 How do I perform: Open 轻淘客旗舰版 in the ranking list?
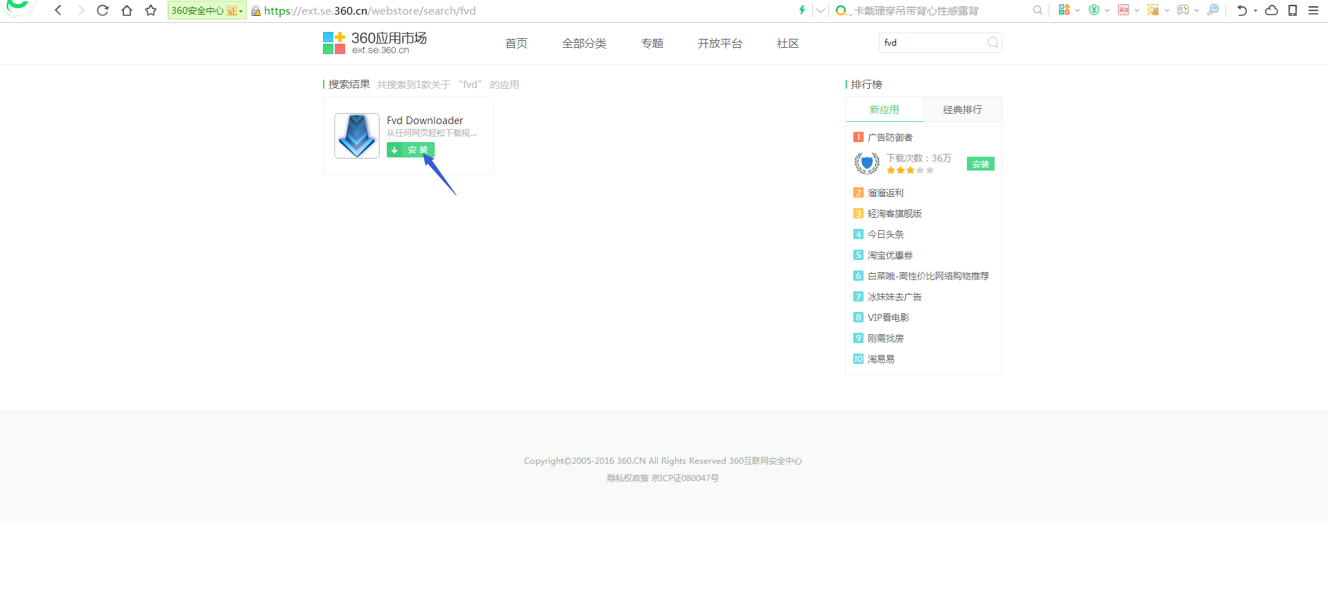895,214
